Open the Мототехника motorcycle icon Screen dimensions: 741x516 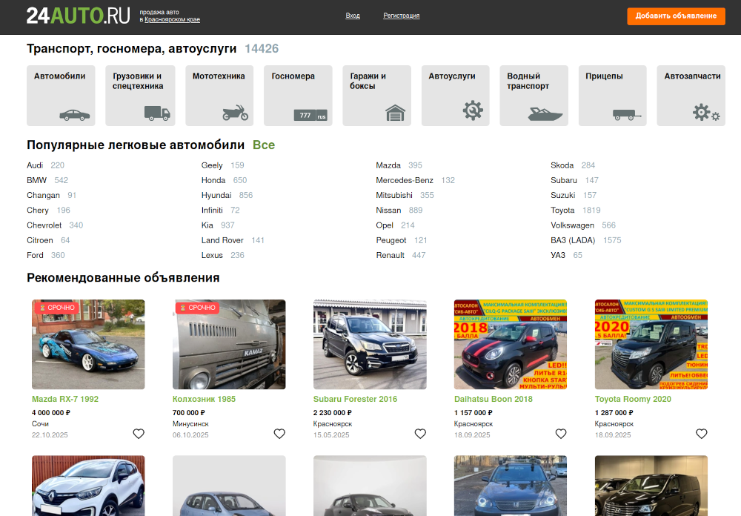point(236,113)
